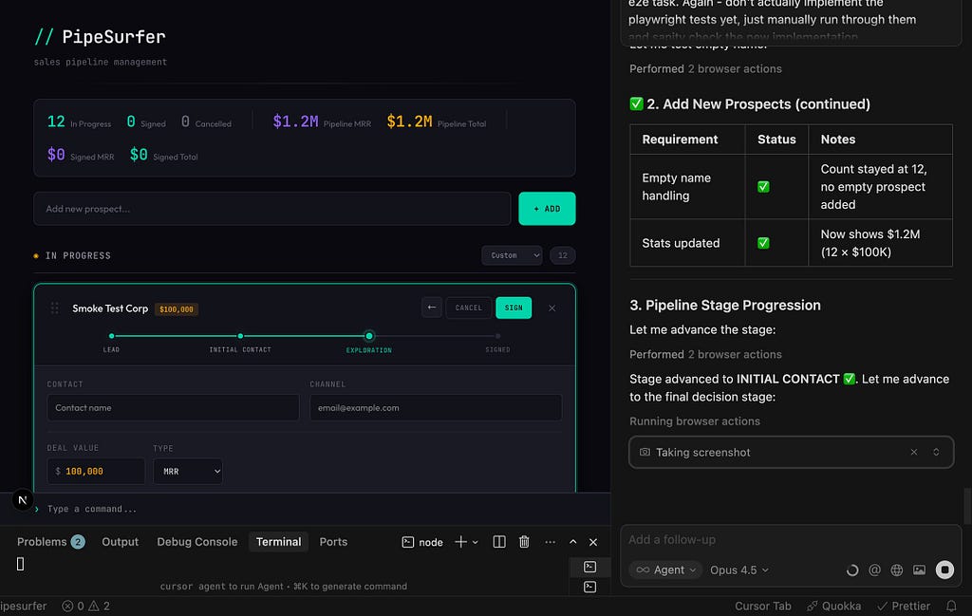This screenshot has height=616, width=972.
Task: Click Prettier status bar item
Action: [904, 606]
